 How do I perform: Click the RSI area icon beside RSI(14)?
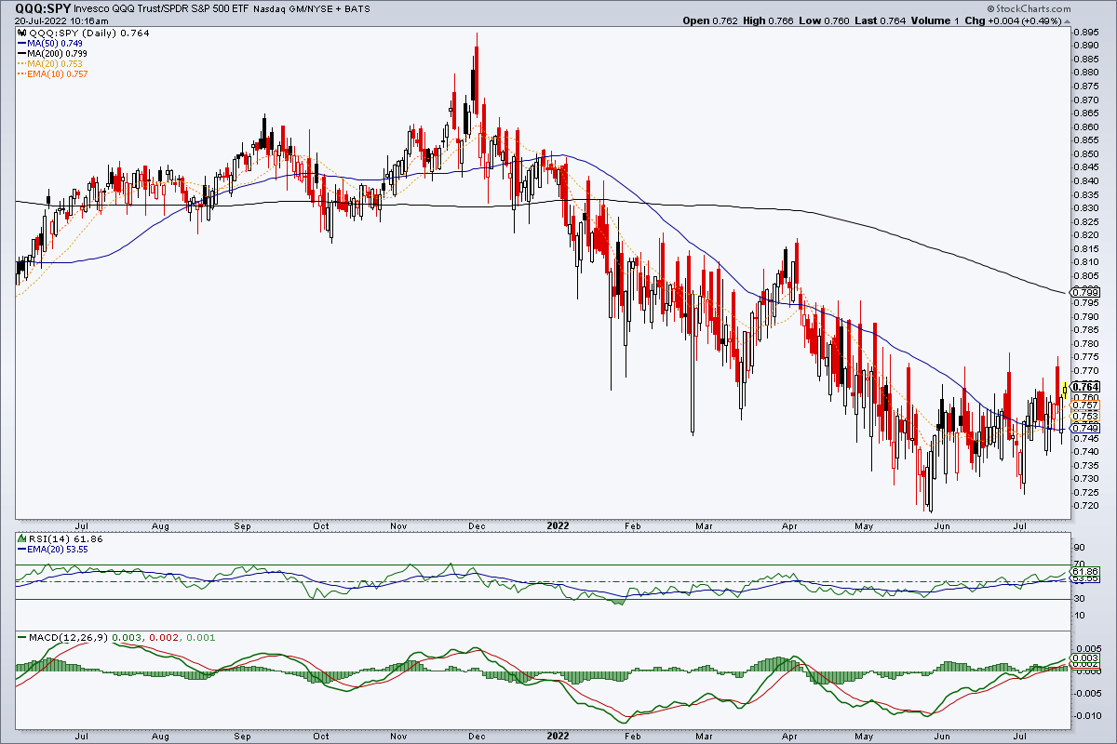(x=22, y=537)
